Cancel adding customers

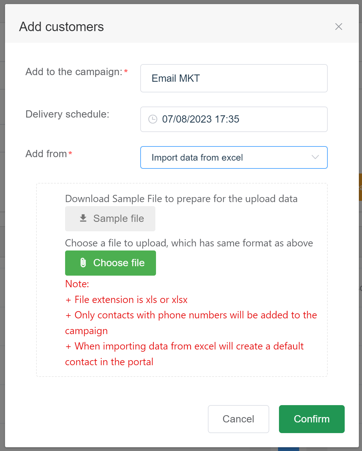click(x=238, y=419)
